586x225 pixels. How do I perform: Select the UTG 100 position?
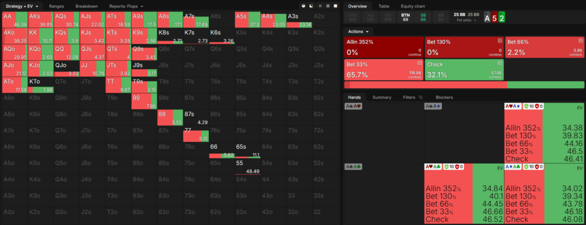(353, 17)
